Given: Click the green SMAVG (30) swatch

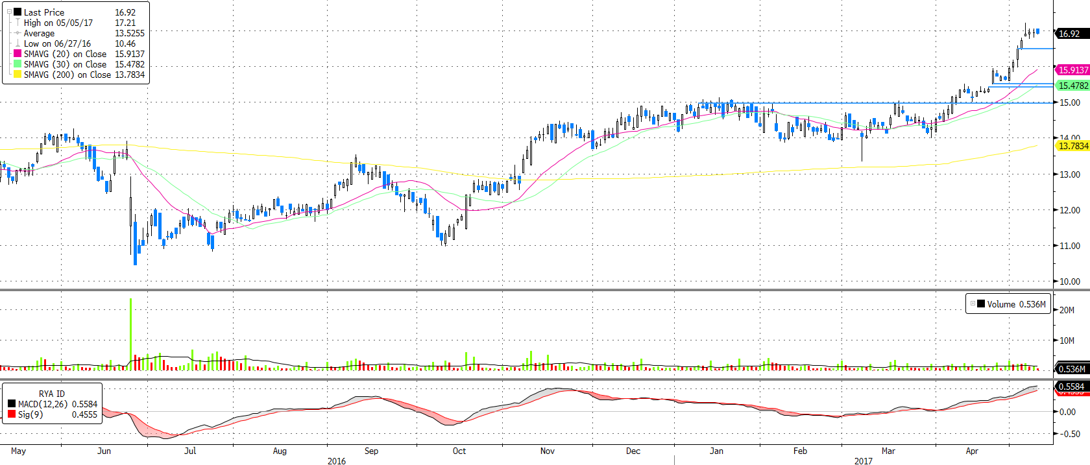Looking at the screenshot, I should 18,64.
